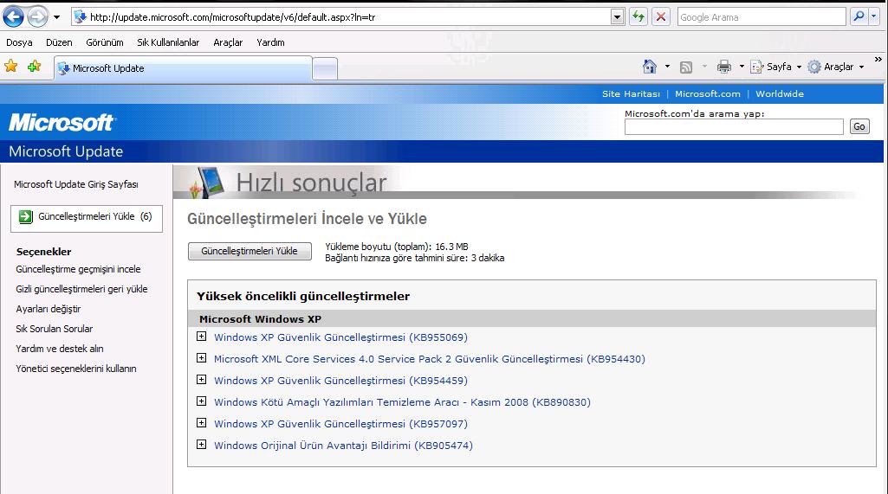Expand the XML Core Services KB954430 entry

202,358
